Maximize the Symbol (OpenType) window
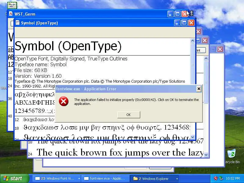This screenshot has height=183, width=244. coord(184,23)
